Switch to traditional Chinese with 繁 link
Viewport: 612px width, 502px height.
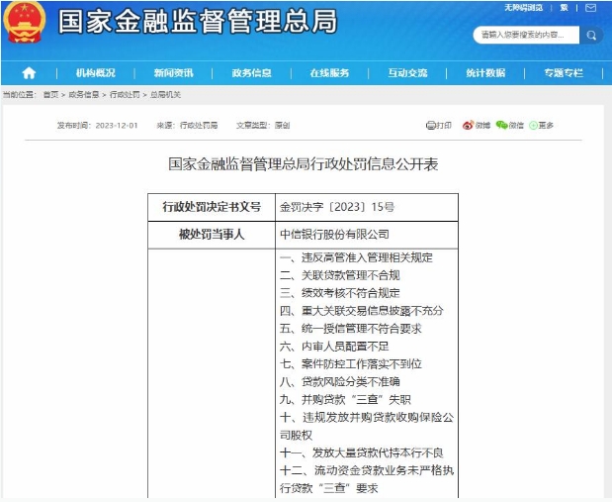(564, 8)
